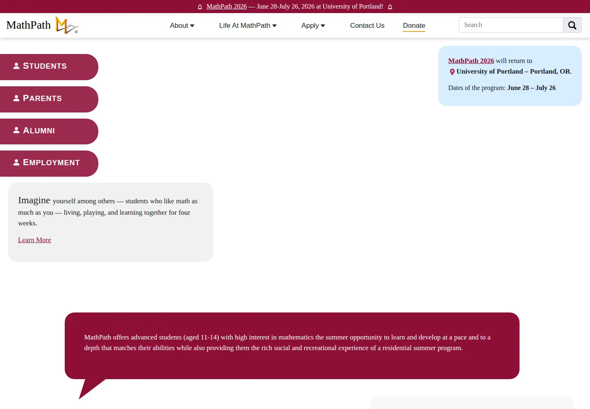Click the Learn More link
Viewport: 590px width, 409px height.
coord(34,240)
